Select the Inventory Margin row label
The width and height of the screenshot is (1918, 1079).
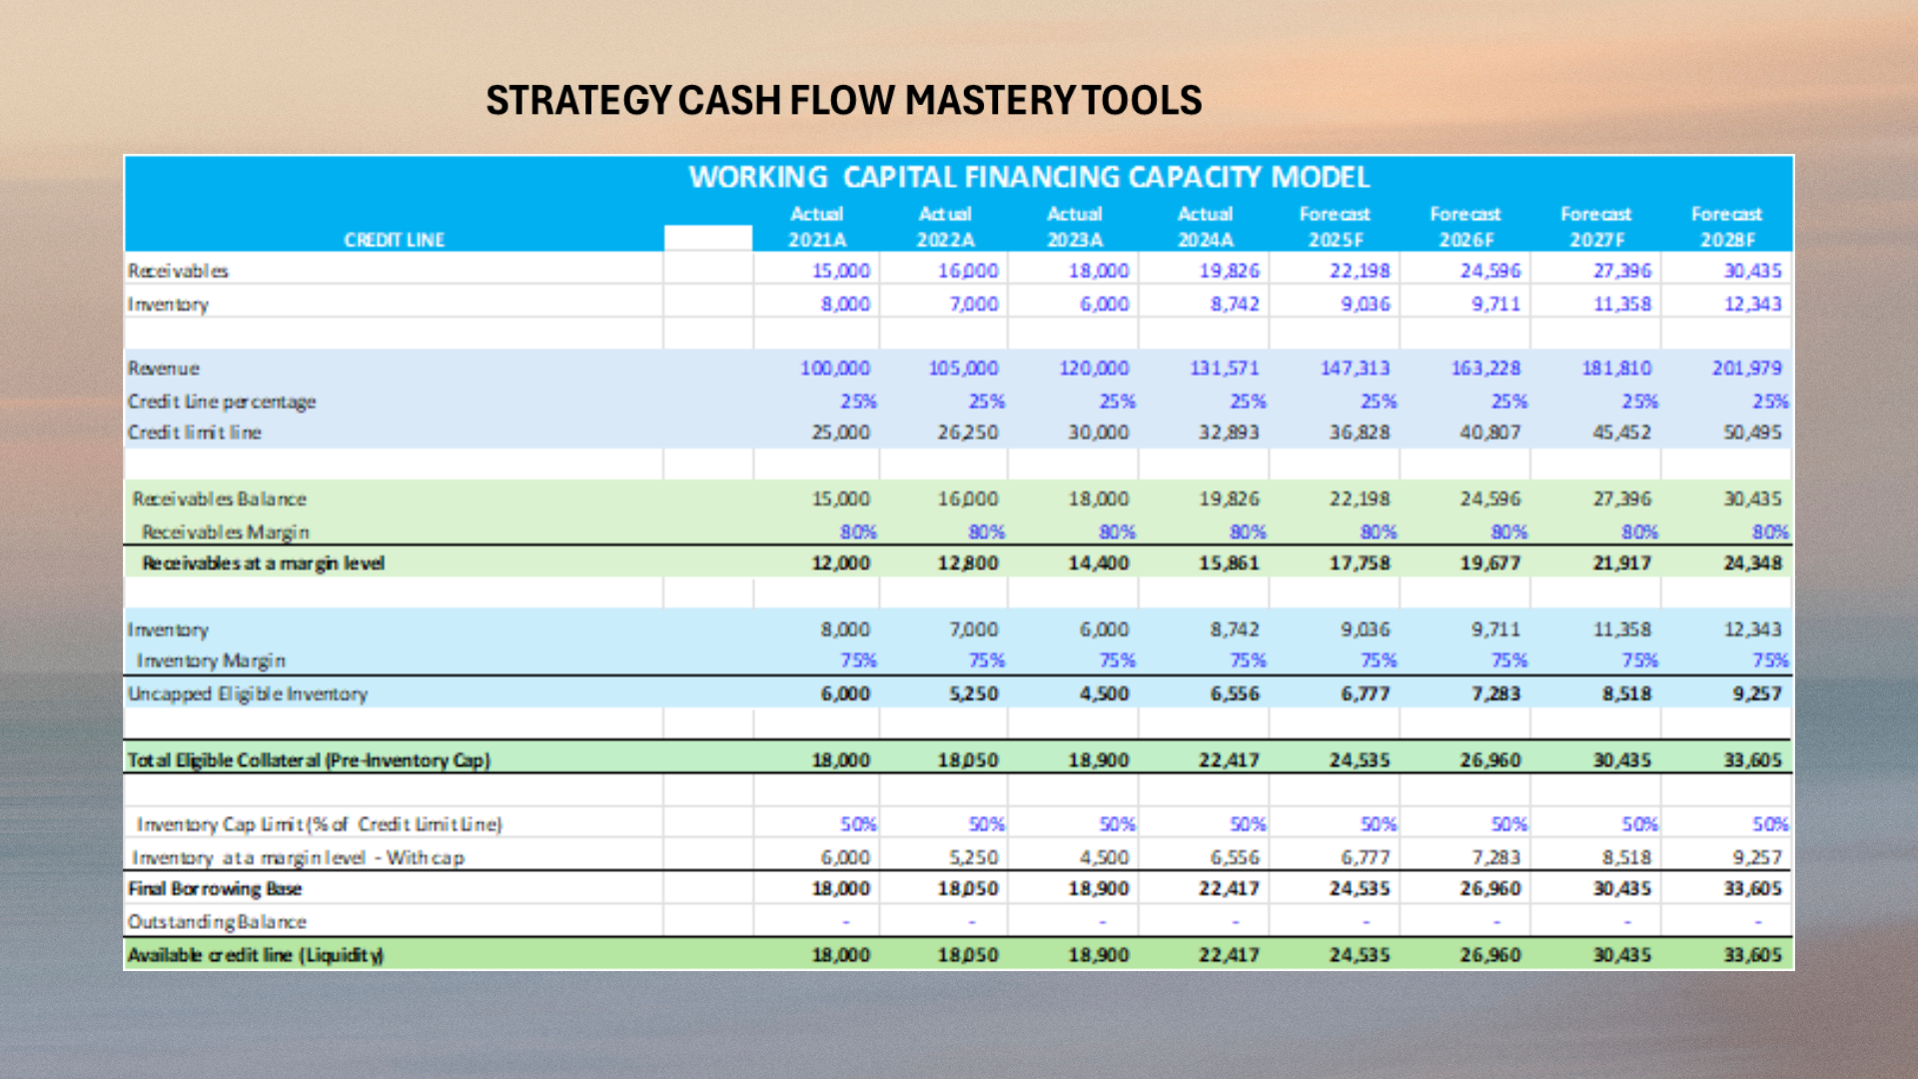pyautogui.click(x=211, y=660)
